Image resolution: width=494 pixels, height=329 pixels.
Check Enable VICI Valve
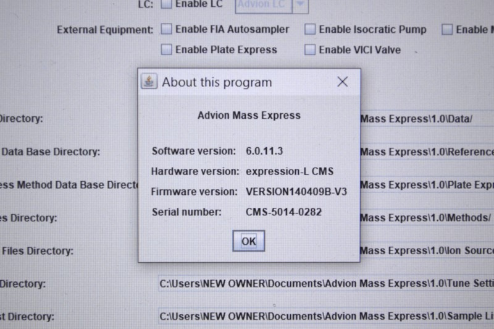tap(310, 49)
